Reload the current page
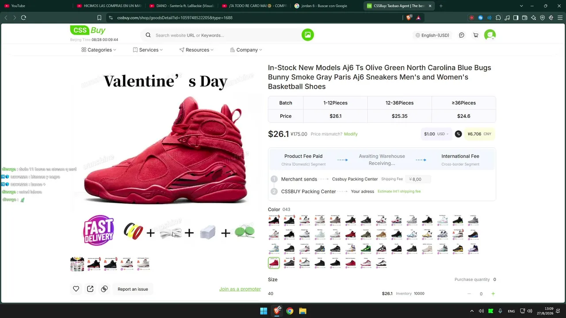Viewport: 566px width, 318px height. tap(23, 18)
